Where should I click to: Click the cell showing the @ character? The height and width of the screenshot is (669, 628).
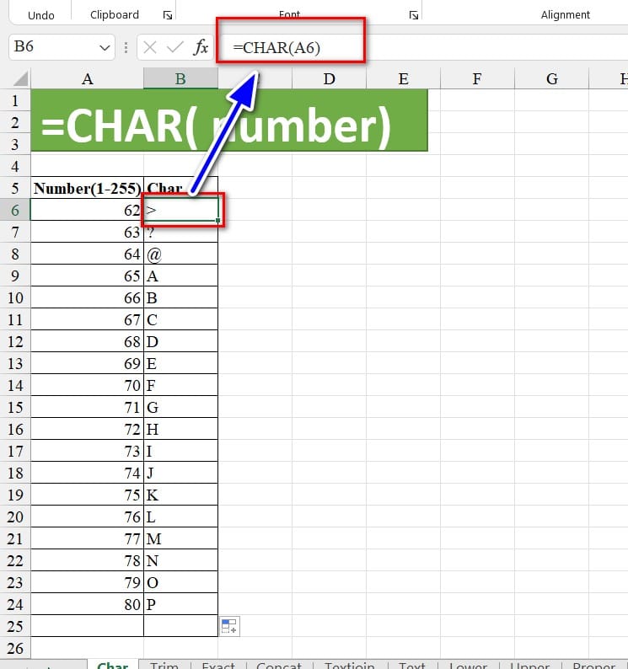click(x=180, y=254)
